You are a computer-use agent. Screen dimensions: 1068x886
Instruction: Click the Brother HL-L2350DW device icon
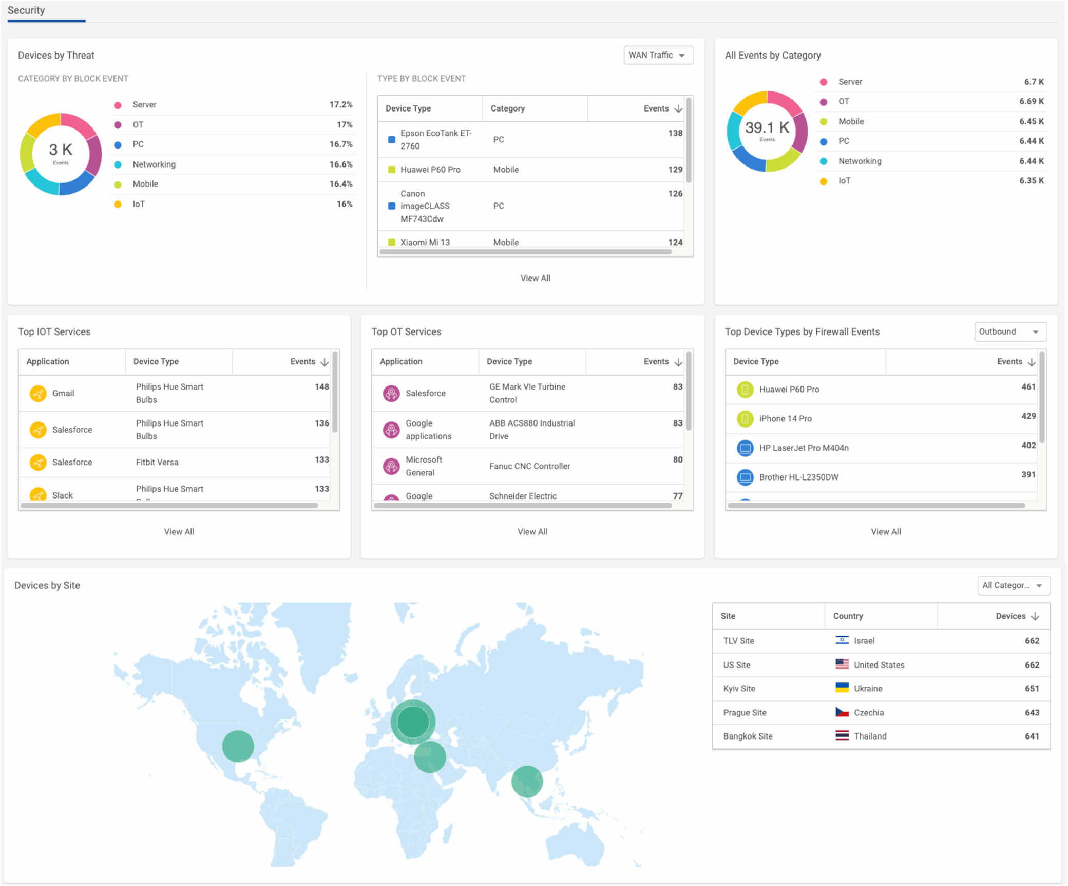point(745,477)
